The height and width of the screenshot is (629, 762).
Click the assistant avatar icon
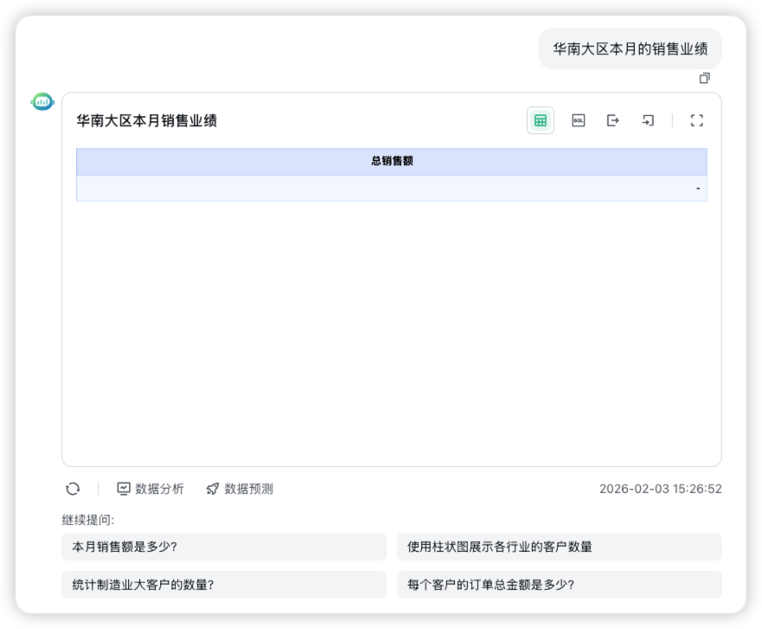click(x=41, y=100)
